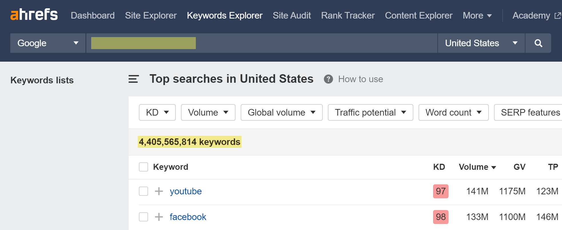This screenshot has width=562, height=230.
Task: Check the youtube row checkbox
Action: (x=144, y=191)
